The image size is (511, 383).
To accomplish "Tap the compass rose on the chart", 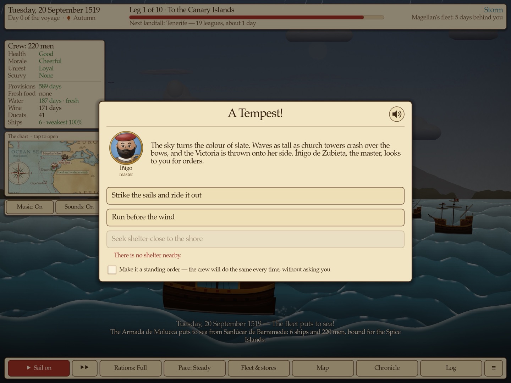I will (x=19, y=173).
